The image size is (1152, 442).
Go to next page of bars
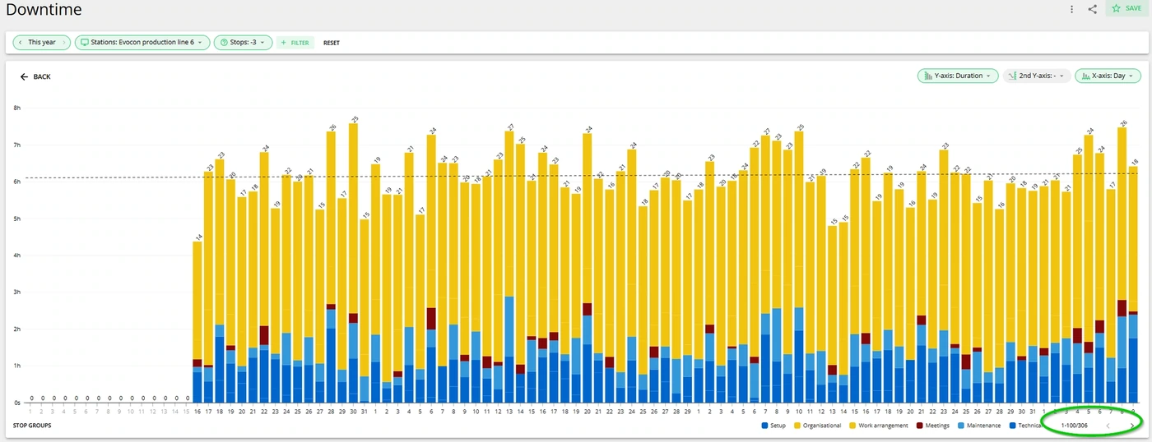pos(1132,426)
